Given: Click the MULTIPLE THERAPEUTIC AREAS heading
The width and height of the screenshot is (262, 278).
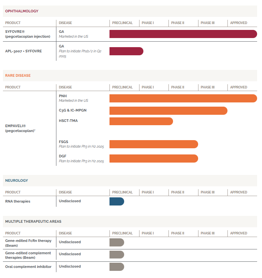Looking at the screenshot, I should click(33, 221).
